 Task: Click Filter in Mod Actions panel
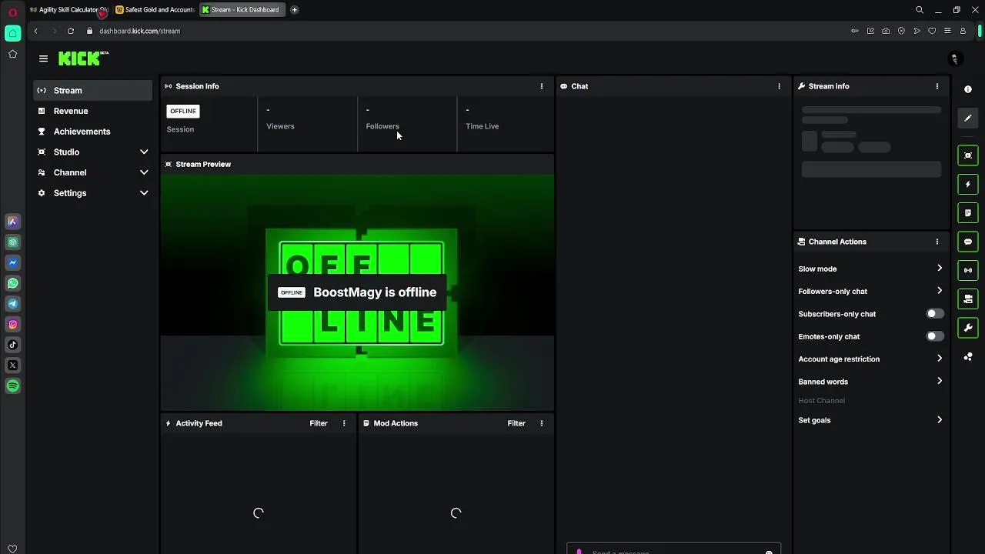516,423
